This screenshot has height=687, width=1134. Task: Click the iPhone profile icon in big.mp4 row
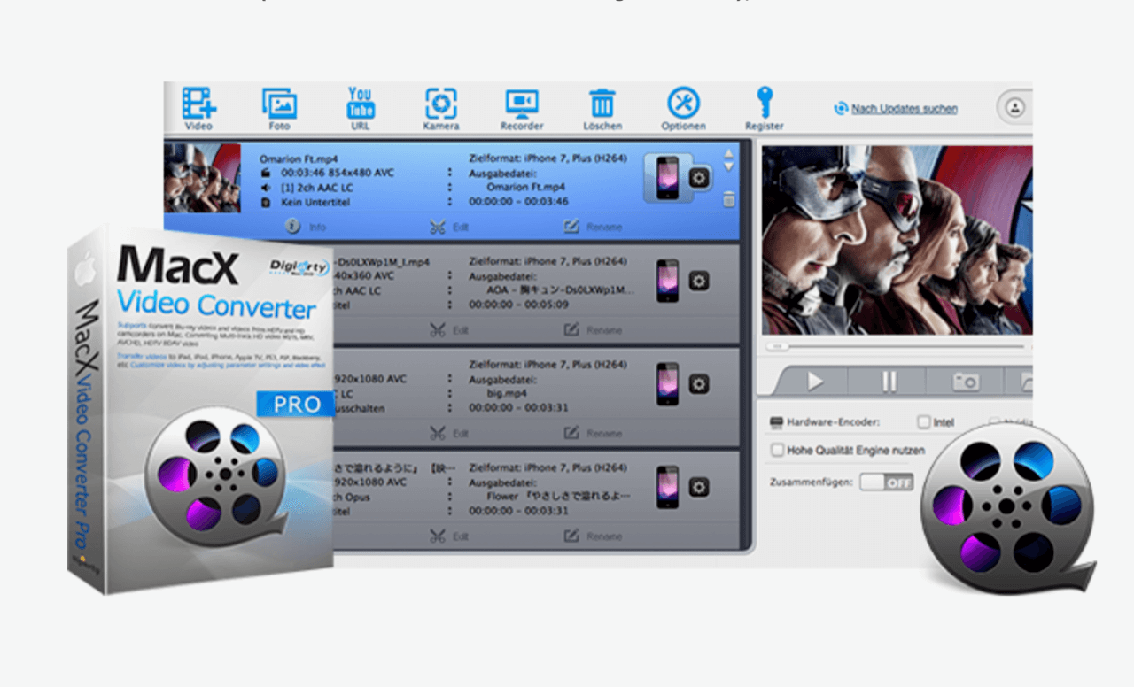[x=667, y=384]
